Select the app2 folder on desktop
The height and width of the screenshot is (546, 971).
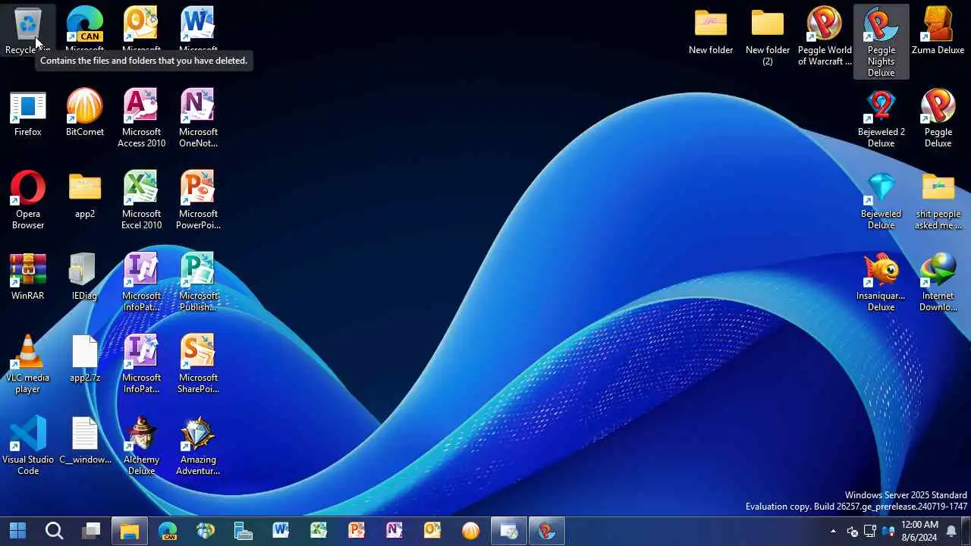pos(85,196)
